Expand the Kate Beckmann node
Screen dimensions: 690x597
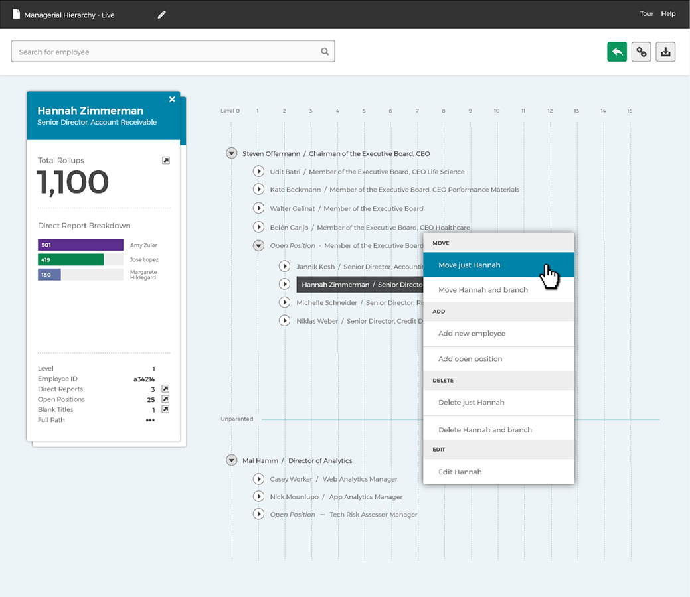coord(259,190)
